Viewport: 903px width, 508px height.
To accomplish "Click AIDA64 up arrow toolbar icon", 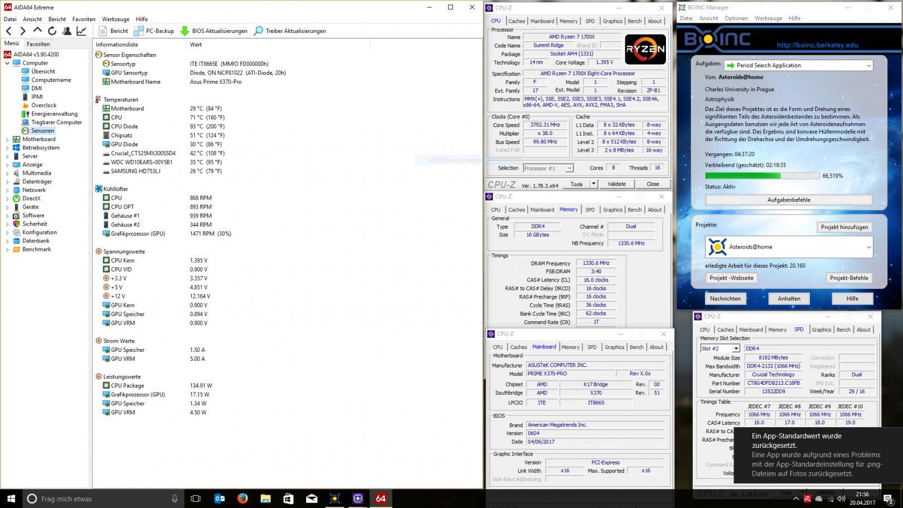I will pyautogui.click(x=37, y=31).
